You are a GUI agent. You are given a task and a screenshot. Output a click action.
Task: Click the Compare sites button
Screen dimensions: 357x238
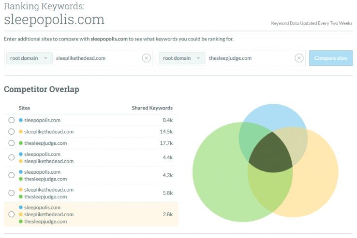click(x=331, y=58)
